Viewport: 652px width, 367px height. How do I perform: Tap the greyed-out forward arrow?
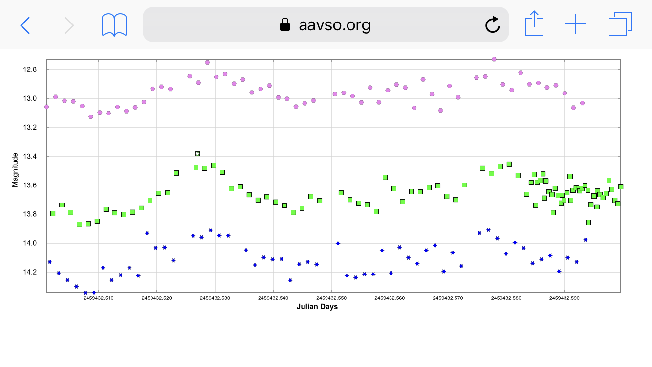tap(69, 24)
